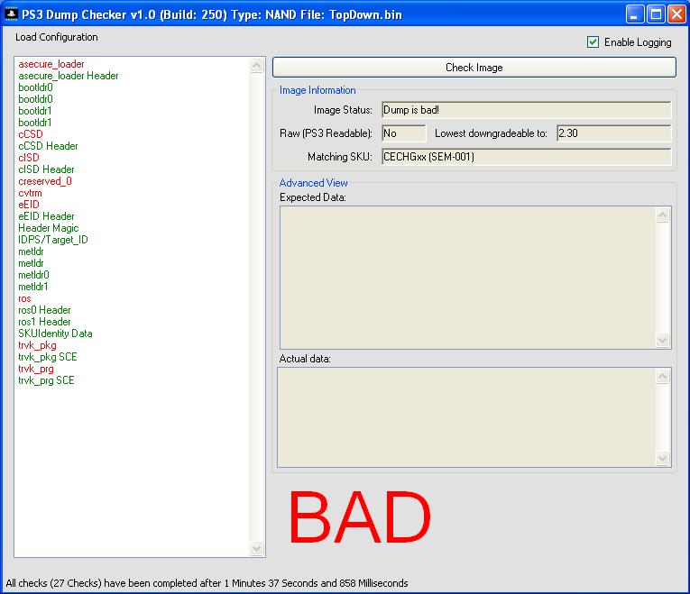
Task: Click inside the Actual data text area
Action: (466, 416)
